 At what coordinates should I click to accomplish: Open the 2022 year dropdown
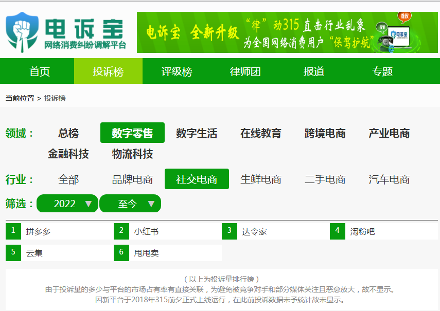tap(67, 204)
